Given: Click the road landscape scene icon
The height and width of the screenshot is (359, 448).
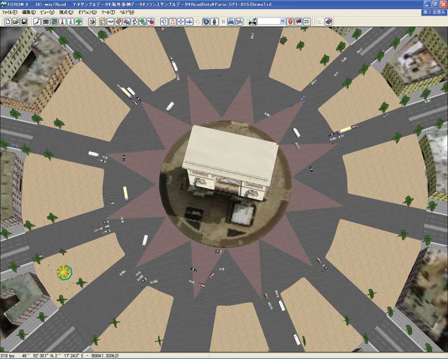Looking at the screenshot, I should (253, 22).
